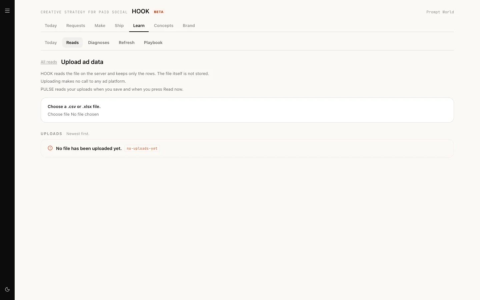This screenshot has width=480, height=300.
Task: Open the Ship tab
Action: coord(119,26)
